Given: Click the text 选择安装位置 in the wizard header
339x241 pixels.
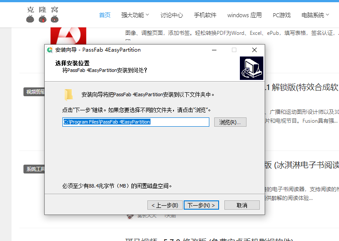Looking at the screenshot, I should click(x=72, y=63).
